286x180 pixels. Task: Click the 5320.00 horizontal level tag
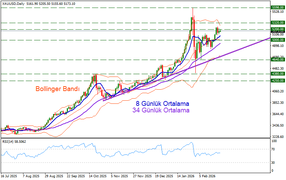click(x=277, y=22)
